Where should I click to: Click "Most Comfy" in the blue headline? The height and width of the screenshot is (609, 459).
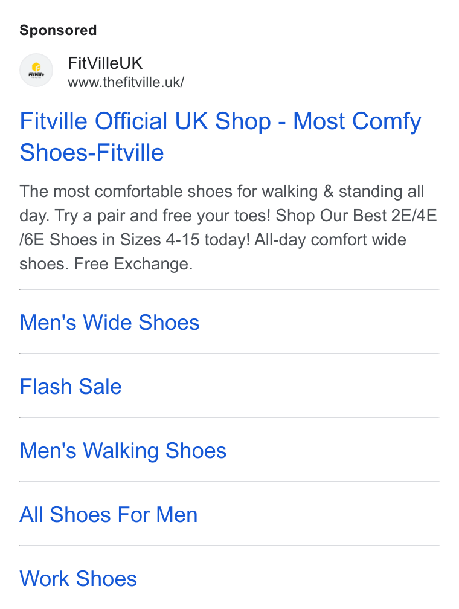(357, 121)
